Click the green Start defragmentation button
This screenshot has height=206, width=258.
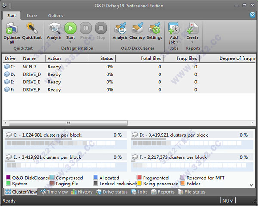click(x=71, y=28)
